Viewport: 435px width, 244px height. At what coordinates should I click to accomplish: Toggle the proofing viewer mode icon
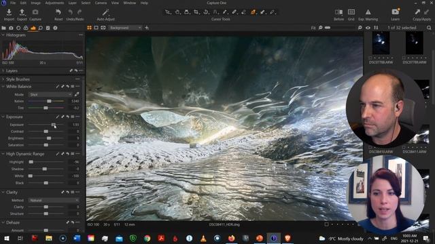tap(103, 28)
